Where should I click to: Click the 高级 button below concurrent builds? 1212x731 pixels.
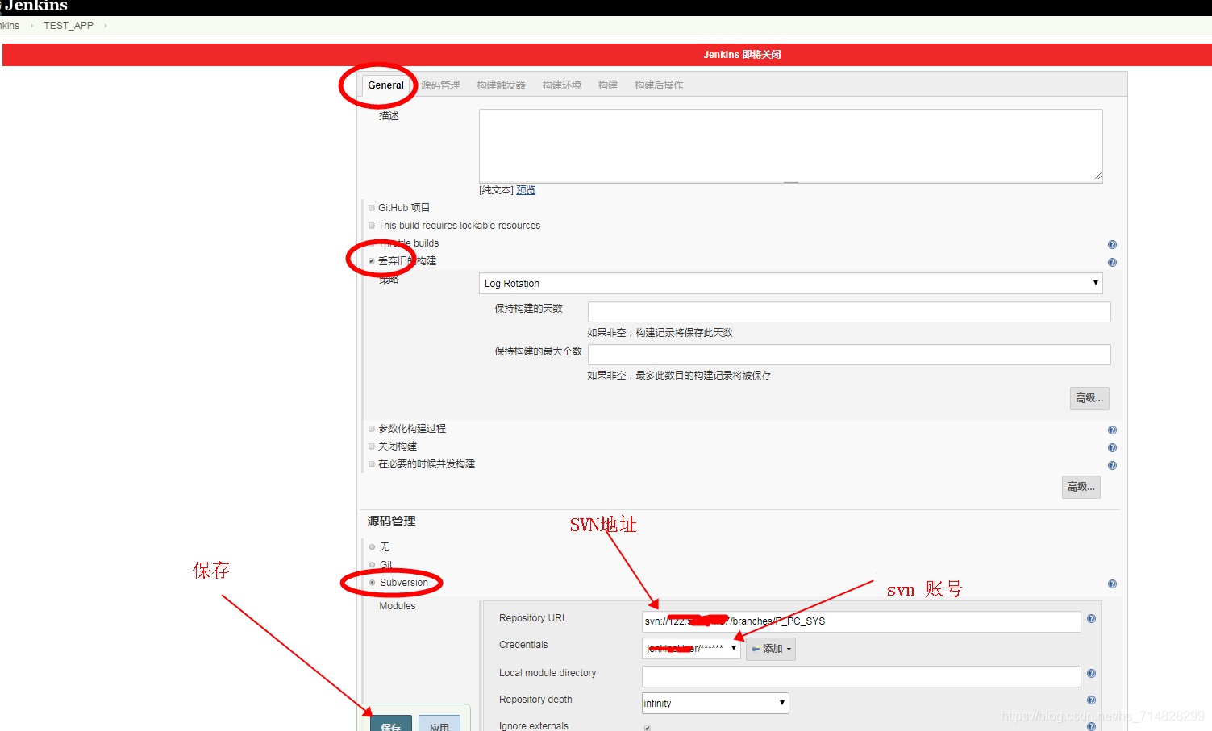coord(1081,487)
